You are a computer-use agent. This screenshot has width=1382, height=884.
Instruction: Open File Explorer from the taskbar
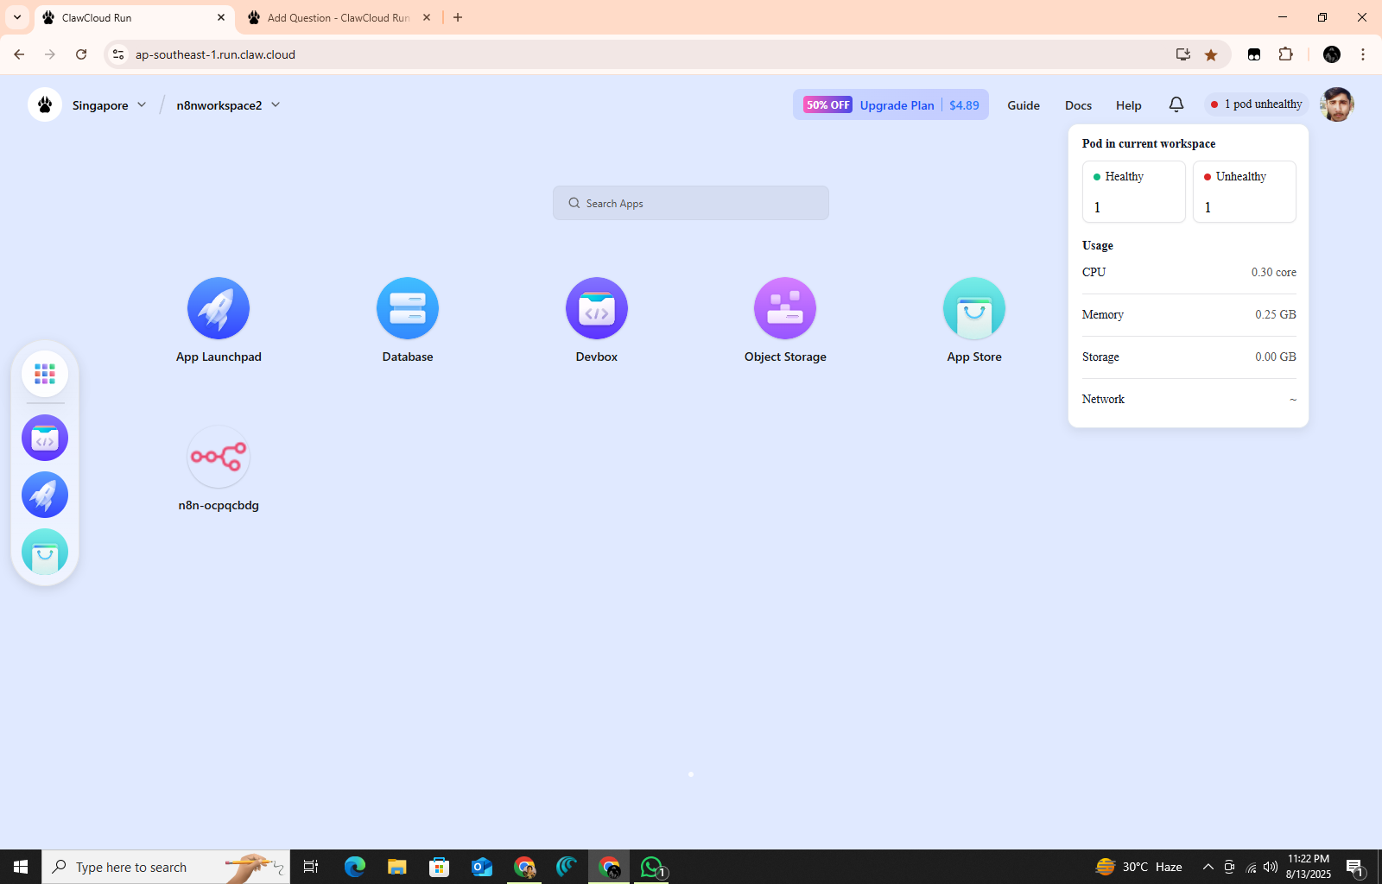coord(397,867)
